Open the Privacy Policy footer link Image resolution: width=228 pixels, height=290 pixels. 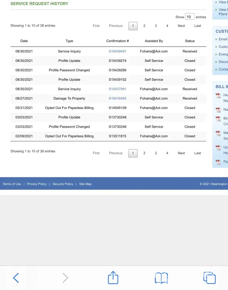37,184
